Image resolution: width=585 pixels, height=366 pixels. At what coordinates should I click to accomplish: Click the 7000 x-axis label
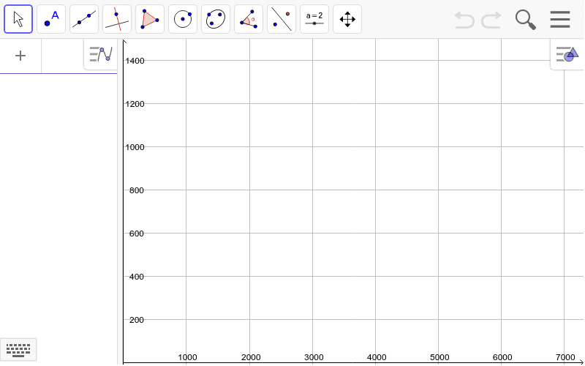tap(565, 358)
